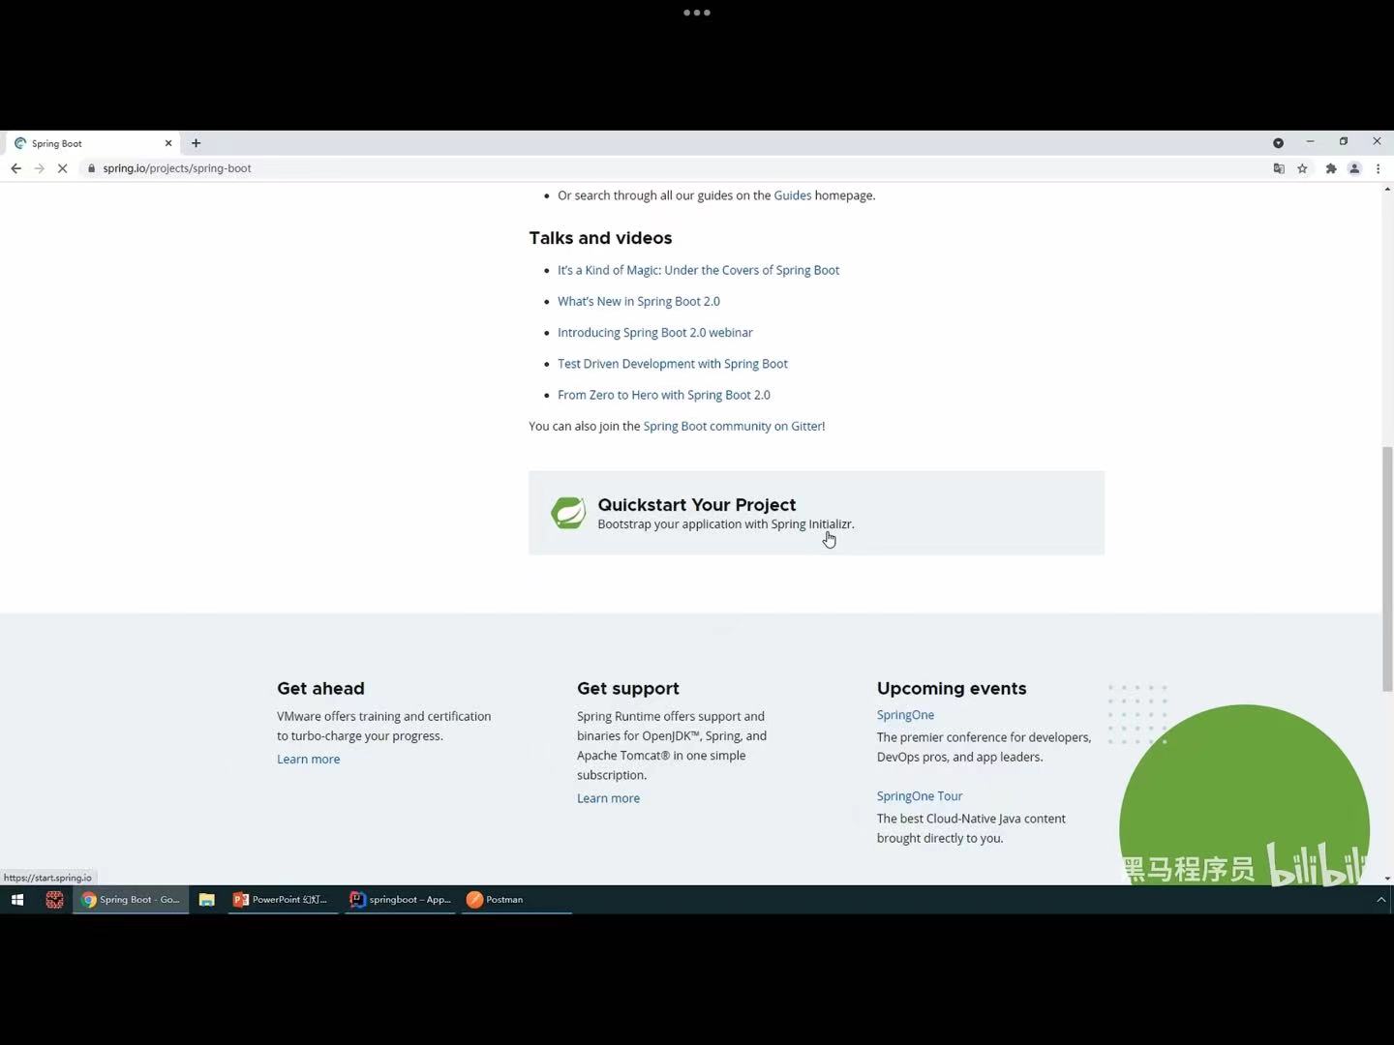Click the Spring Initializr description text
This screenshot has width=1394, height=1045.
pos(726,524)
